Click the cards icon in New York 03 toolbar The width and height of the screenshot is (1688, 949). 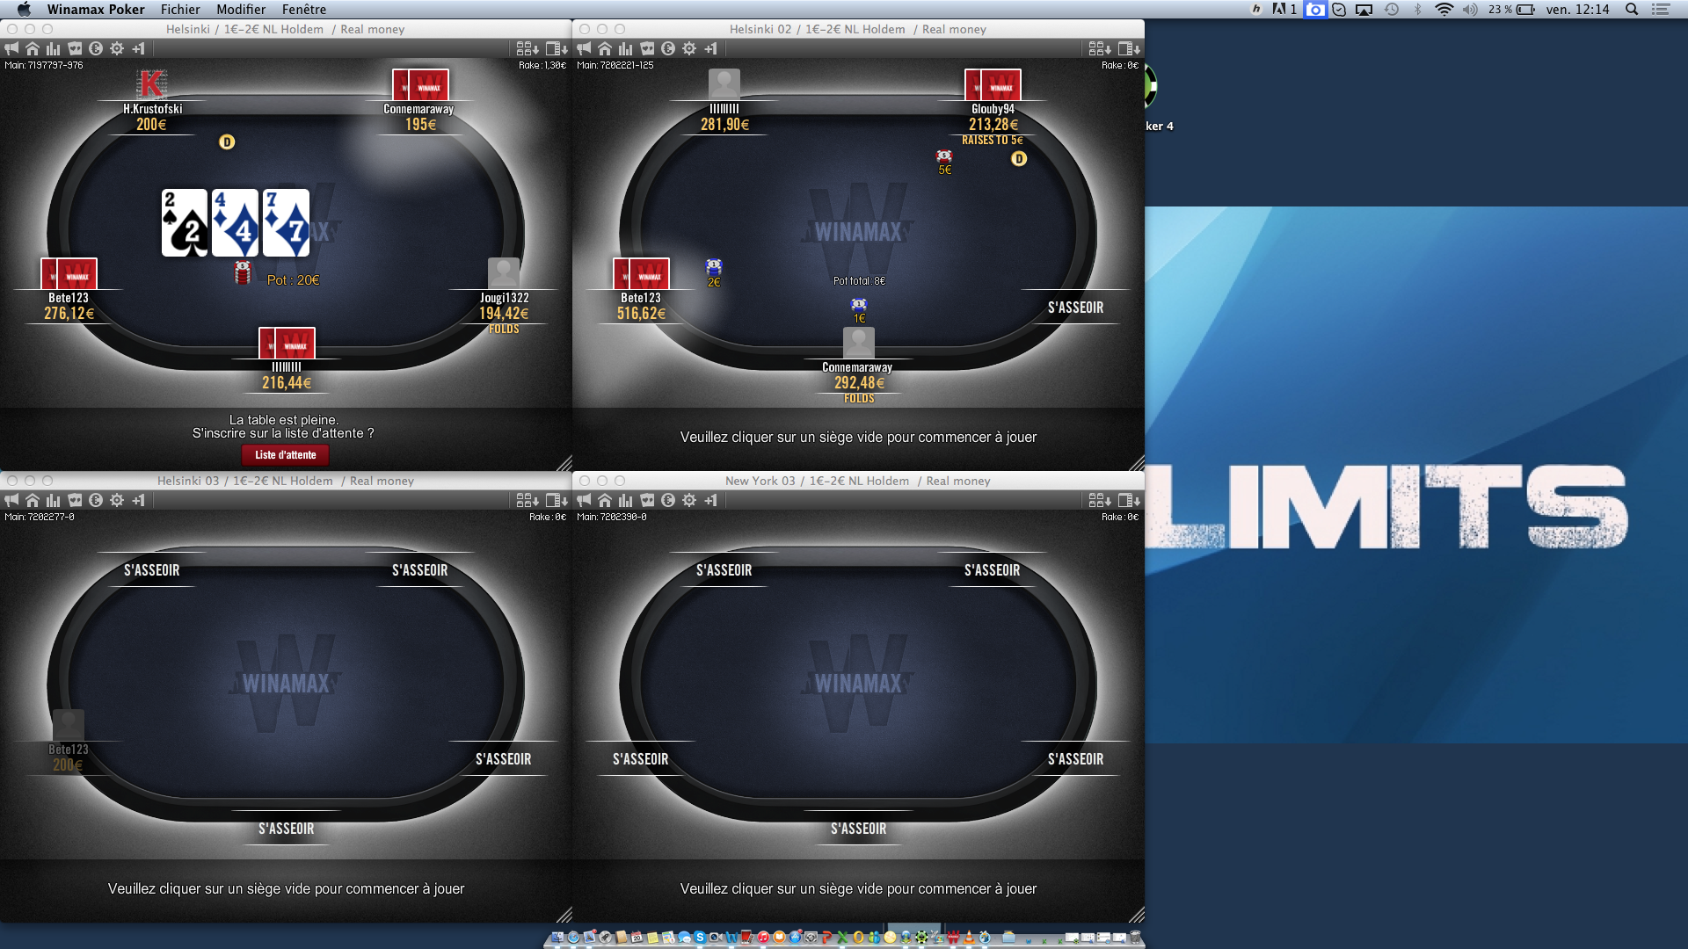click(647, 500)
